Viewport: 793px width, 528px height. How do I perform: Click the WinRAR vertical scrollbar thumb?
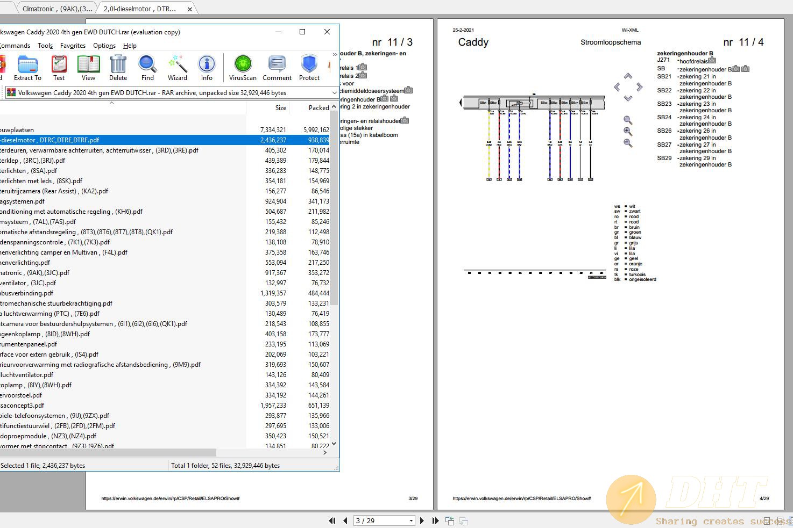334,208
